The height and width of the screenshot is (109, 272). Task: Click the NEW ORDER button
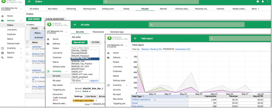34,19
